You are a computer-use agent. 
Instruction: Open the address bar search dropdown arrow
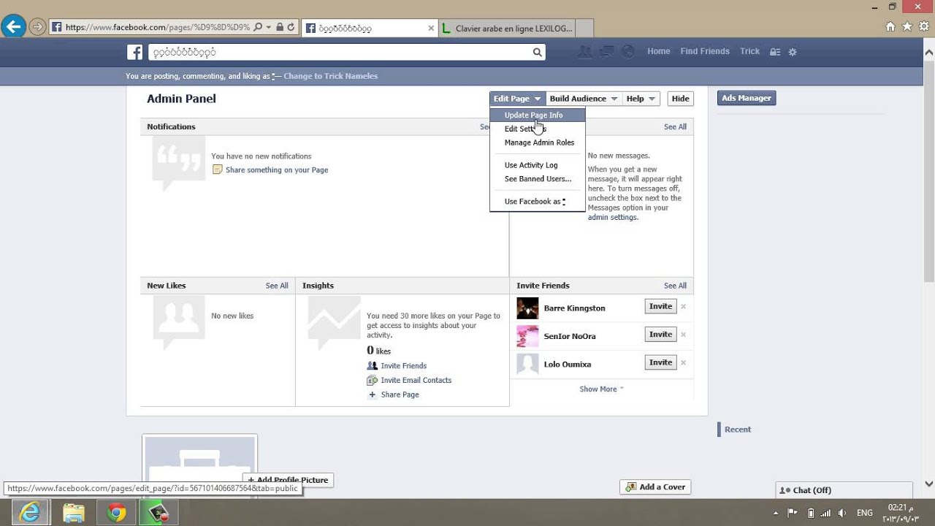pos(269,27)
